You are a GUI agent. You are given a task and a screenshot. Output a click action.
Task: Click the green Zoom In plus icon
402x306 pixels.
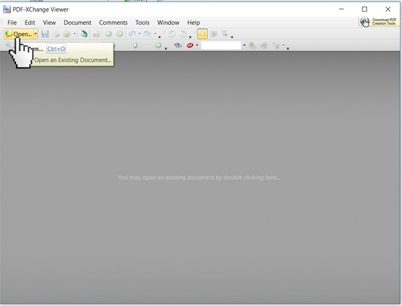[158, 45]
